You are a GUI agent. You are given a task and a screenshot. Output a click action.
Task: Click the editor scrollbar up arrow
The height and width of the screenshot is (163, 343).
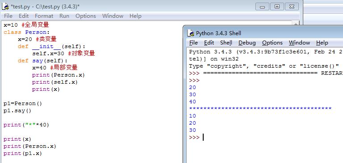tap(296, 24)
